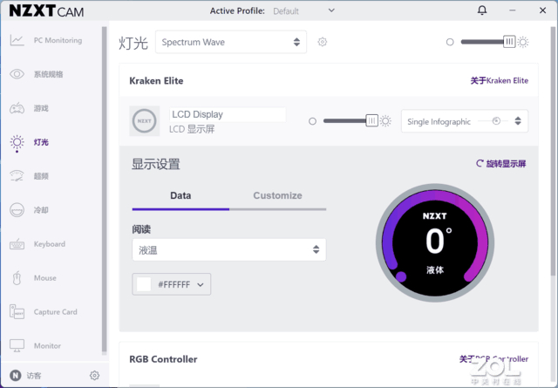Open notifications bell icon
The width and height of the screenshot is (558, 388).
coord(482,10)
